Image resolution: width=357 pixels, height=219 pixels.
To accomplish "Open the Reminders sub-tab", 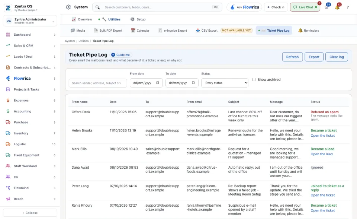I will 309,31.
